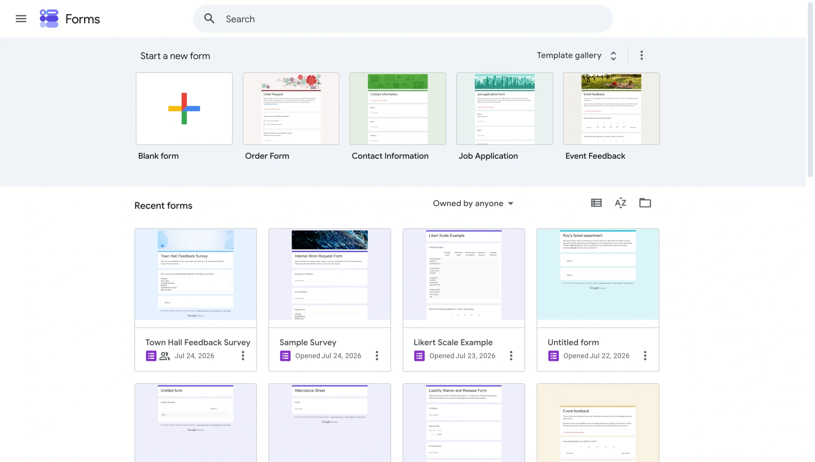Focus the Search input field
This screenshot has height=462, width=815.
click(x=403, y=19)
